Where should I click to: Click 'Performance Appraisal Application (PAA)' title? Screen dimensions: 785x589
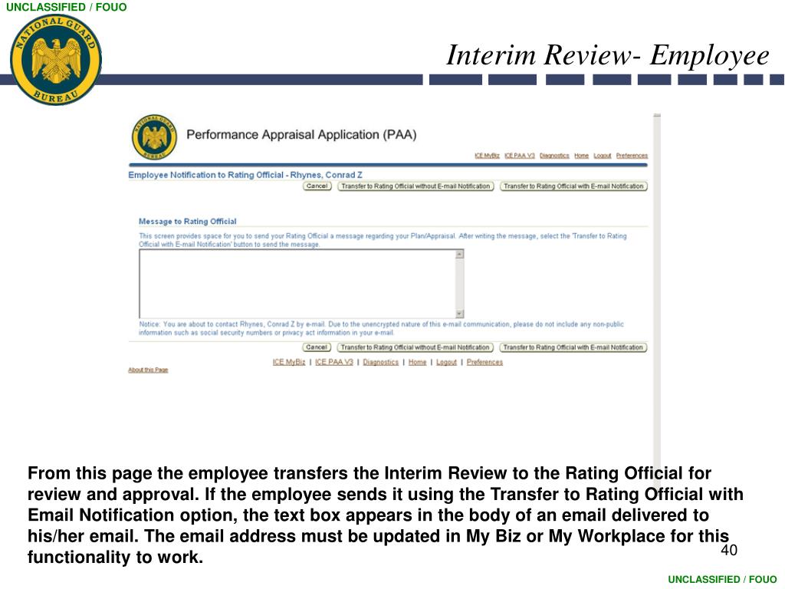[301, 135]
